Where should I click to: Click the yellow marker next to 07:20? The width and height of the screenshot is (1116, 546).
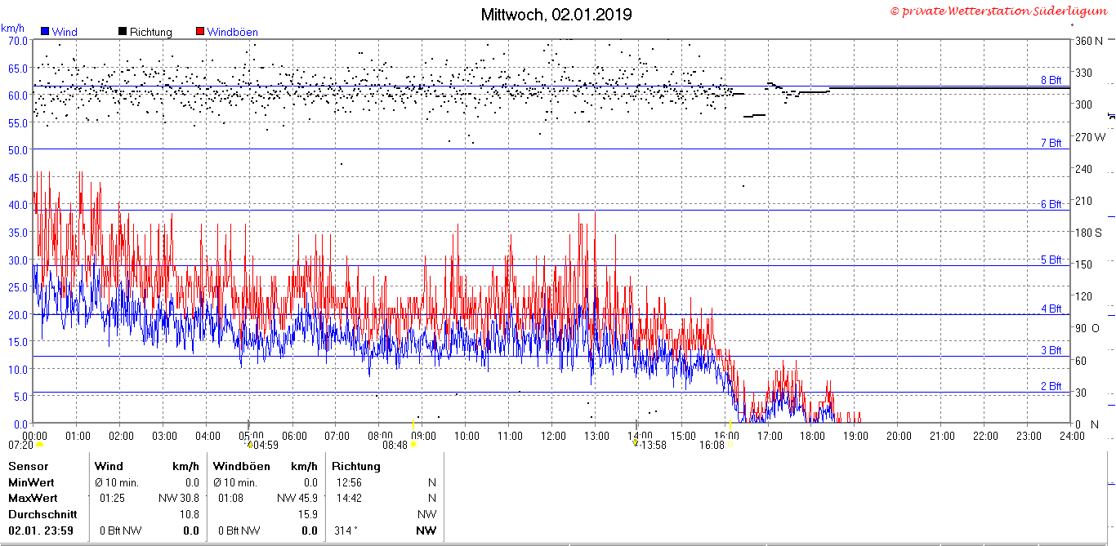(38, 445)
